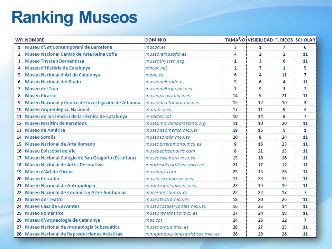This screenshot has height=249, width=332.
Task: Click 'Museo Nacional de Arte Romano' name
Action: pyautogui.click(x=60, y=144)
